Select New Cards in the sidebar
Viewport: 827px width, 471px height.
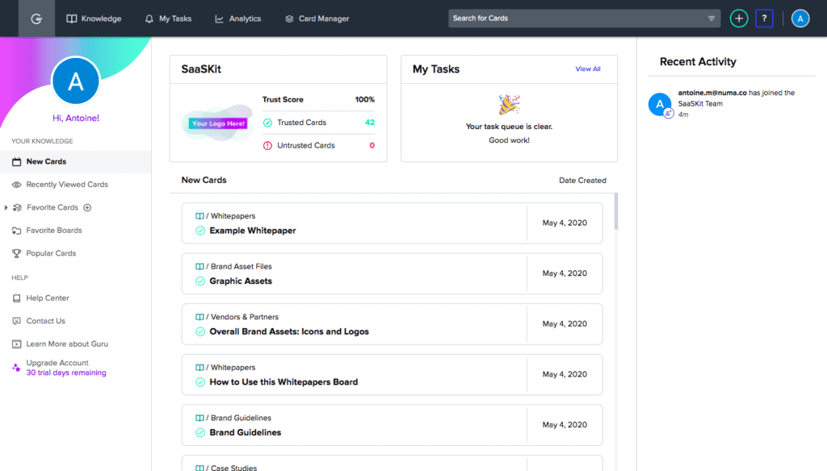click(75, 162)
